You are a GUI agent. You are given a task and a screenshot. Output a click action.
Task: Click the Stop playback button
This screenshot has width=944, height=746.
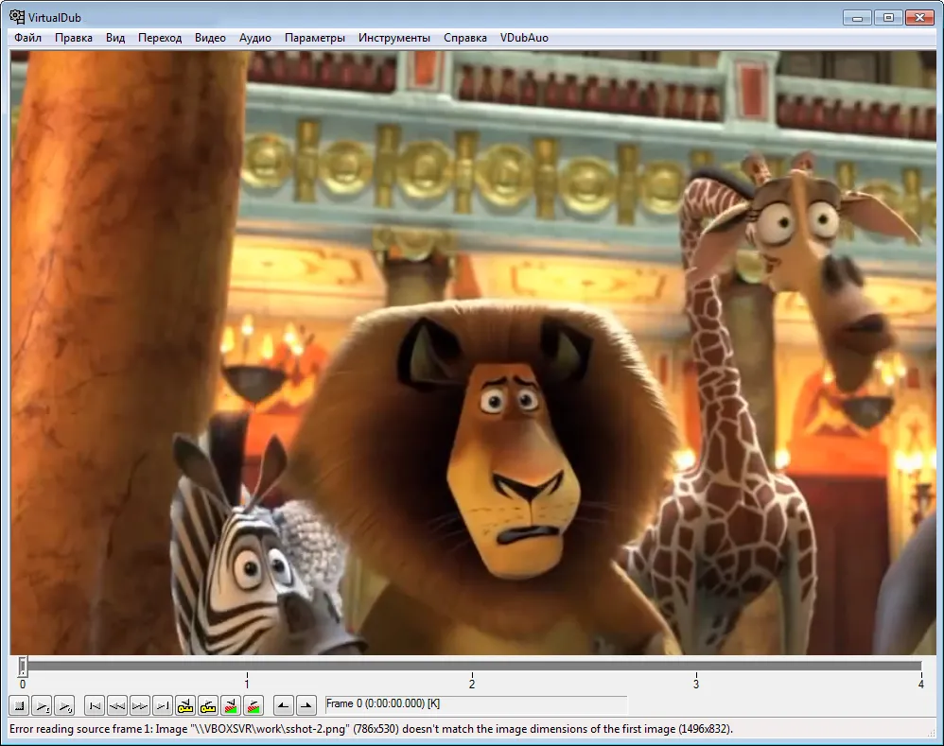pyautogui.click(x=19, y=705)
